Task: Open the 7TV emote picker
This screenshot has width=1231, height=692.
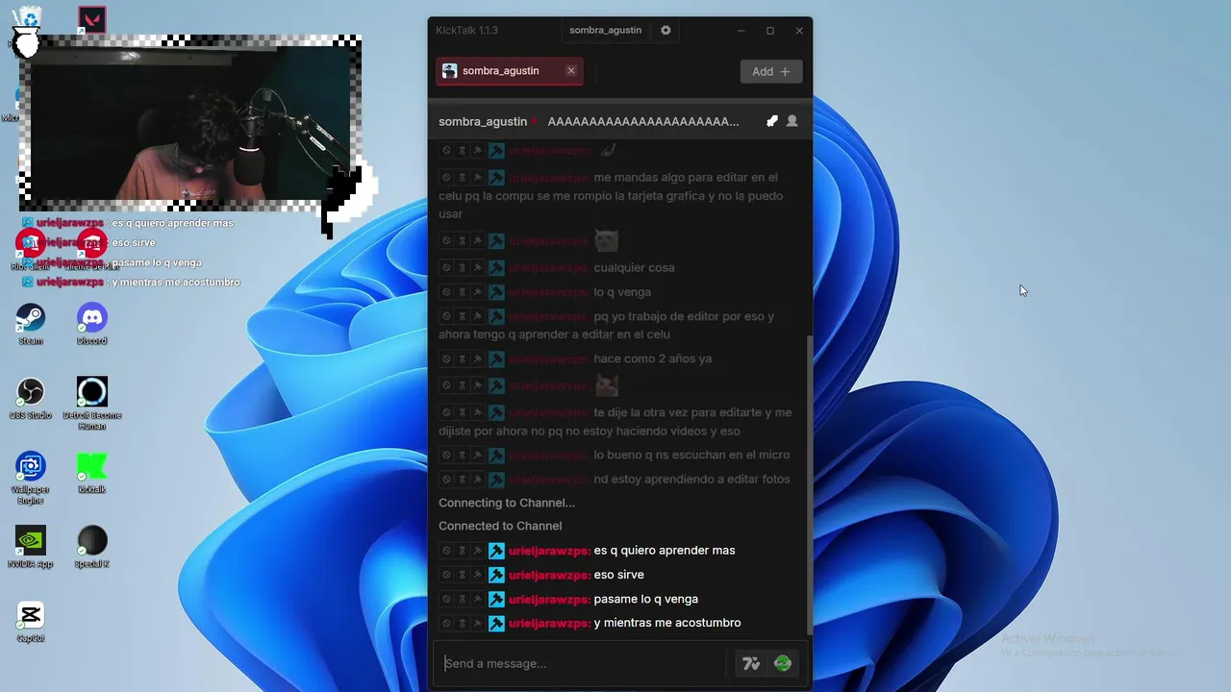Action: (751, 663)
